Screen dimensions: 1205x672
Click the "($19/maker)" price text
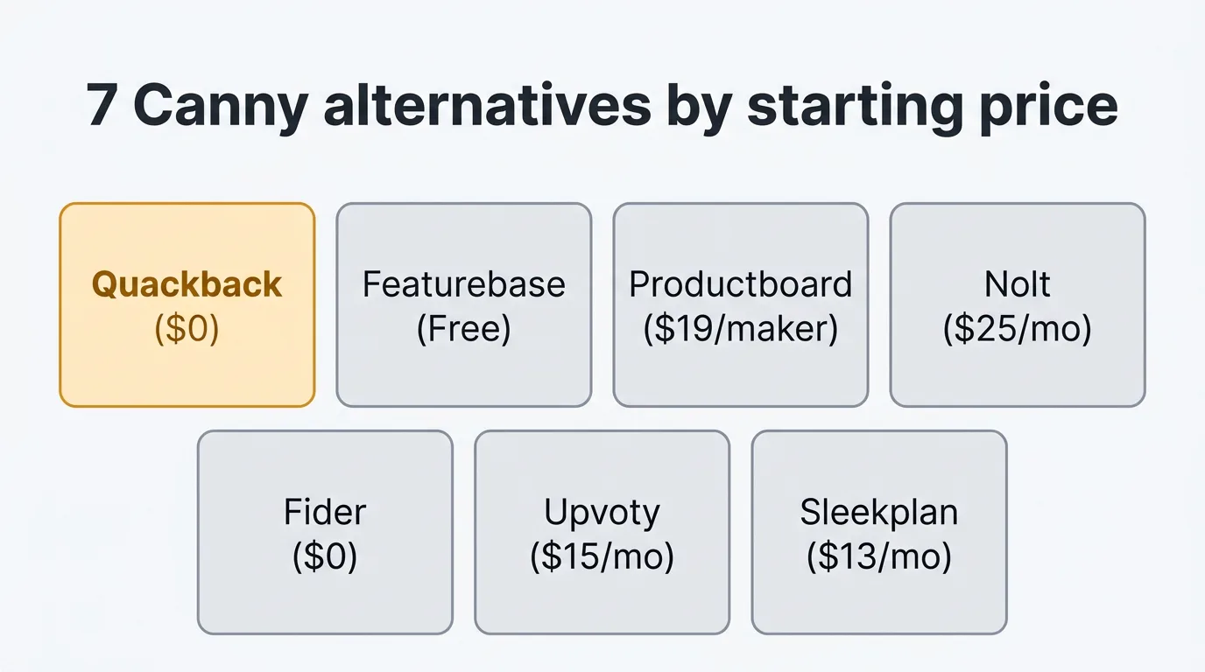pyautogui.click(x=740, y=329)
